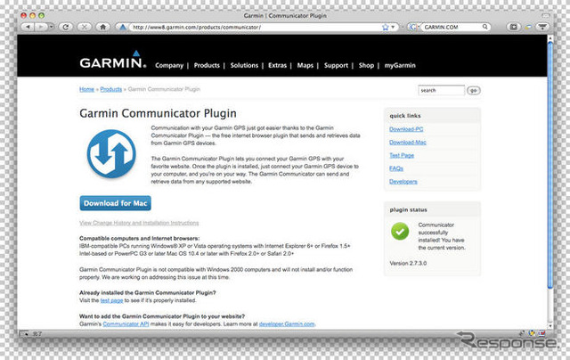Click the small yellow toolbar extension icon
This screenshot has height=360, width=570.
528,28
